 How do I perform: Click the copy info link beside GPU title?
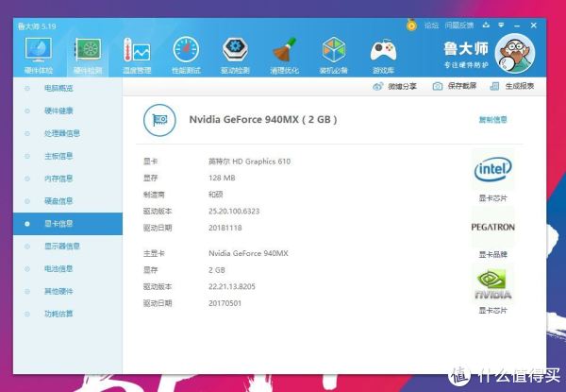point(492,120)
